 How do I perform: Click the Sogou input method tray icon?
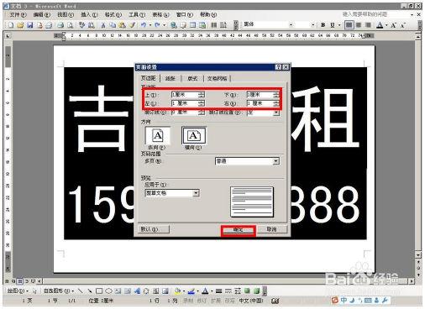click(334, 301)
